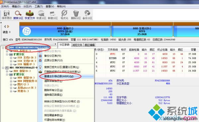
Task: Launch the 恢复文件 recover files tool
Action: 30,15
